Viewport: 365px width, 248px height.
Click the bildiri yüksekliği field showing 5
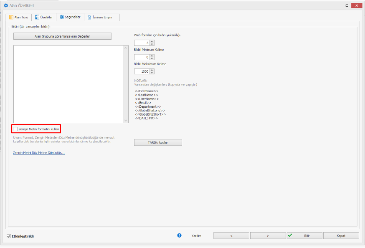coord(142,43)
